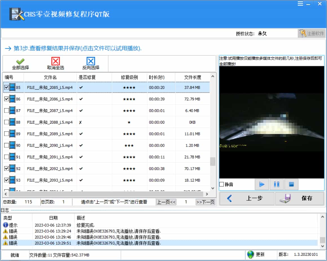Click the warning icon of the 13:29:24 log entry
This screenshot has height=261, width=327.
[5, 231]
